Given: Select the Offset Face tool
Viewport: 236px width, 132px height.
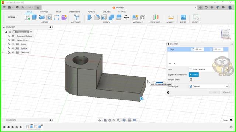Looking at the screenshot, I should point(119,17).
